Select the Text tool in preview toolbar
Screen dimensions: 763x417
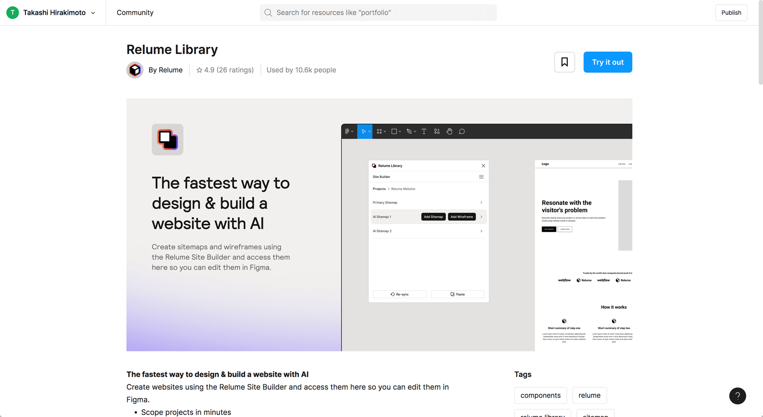424,131
